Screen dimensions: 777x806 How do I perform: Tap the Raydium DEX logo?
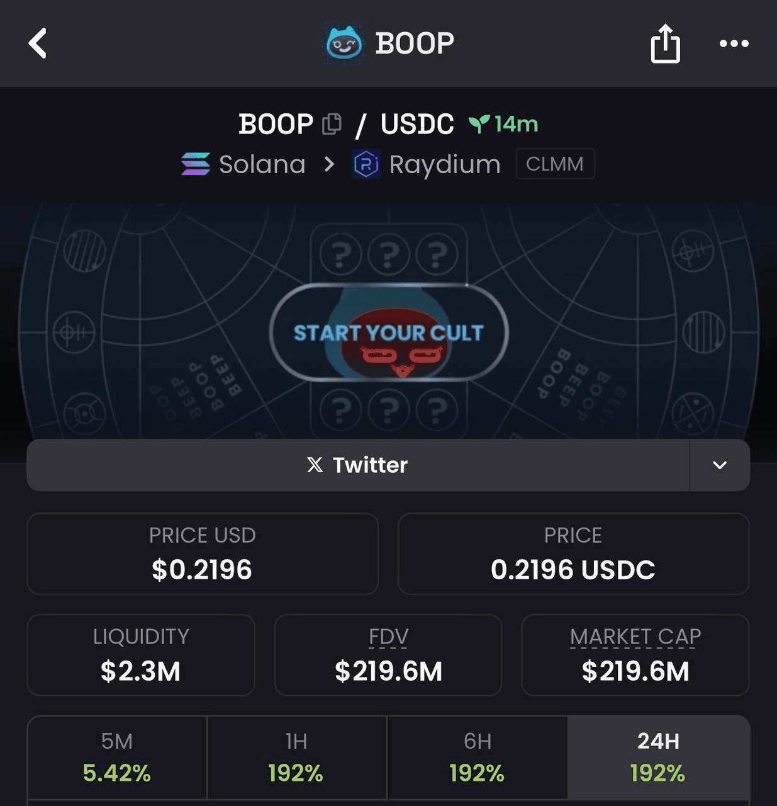pyautogui.click(x=366, y=164)
